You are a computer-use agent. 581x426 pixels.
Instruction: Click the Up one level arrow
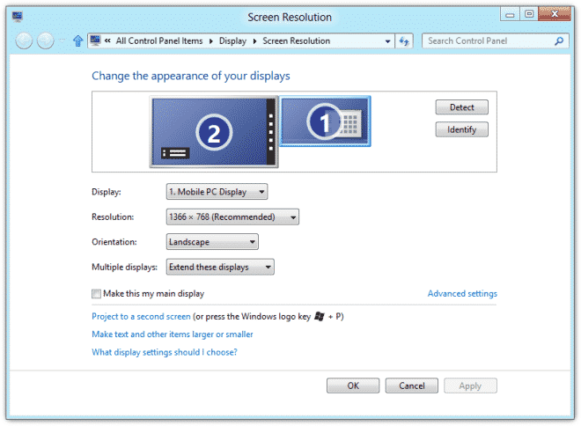tap(77, 40)
